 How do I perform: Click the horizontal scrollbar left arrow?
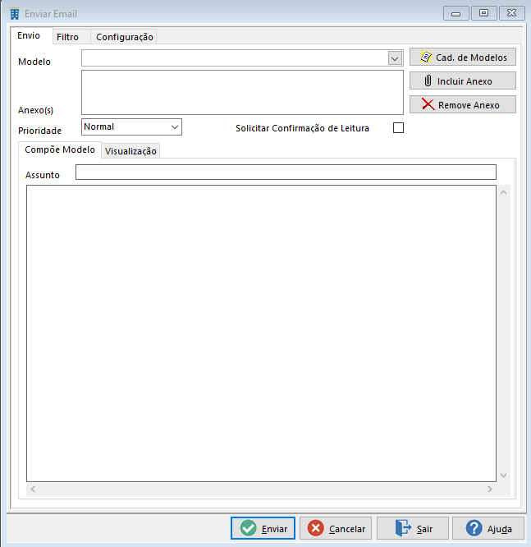(x=33, y=489)
